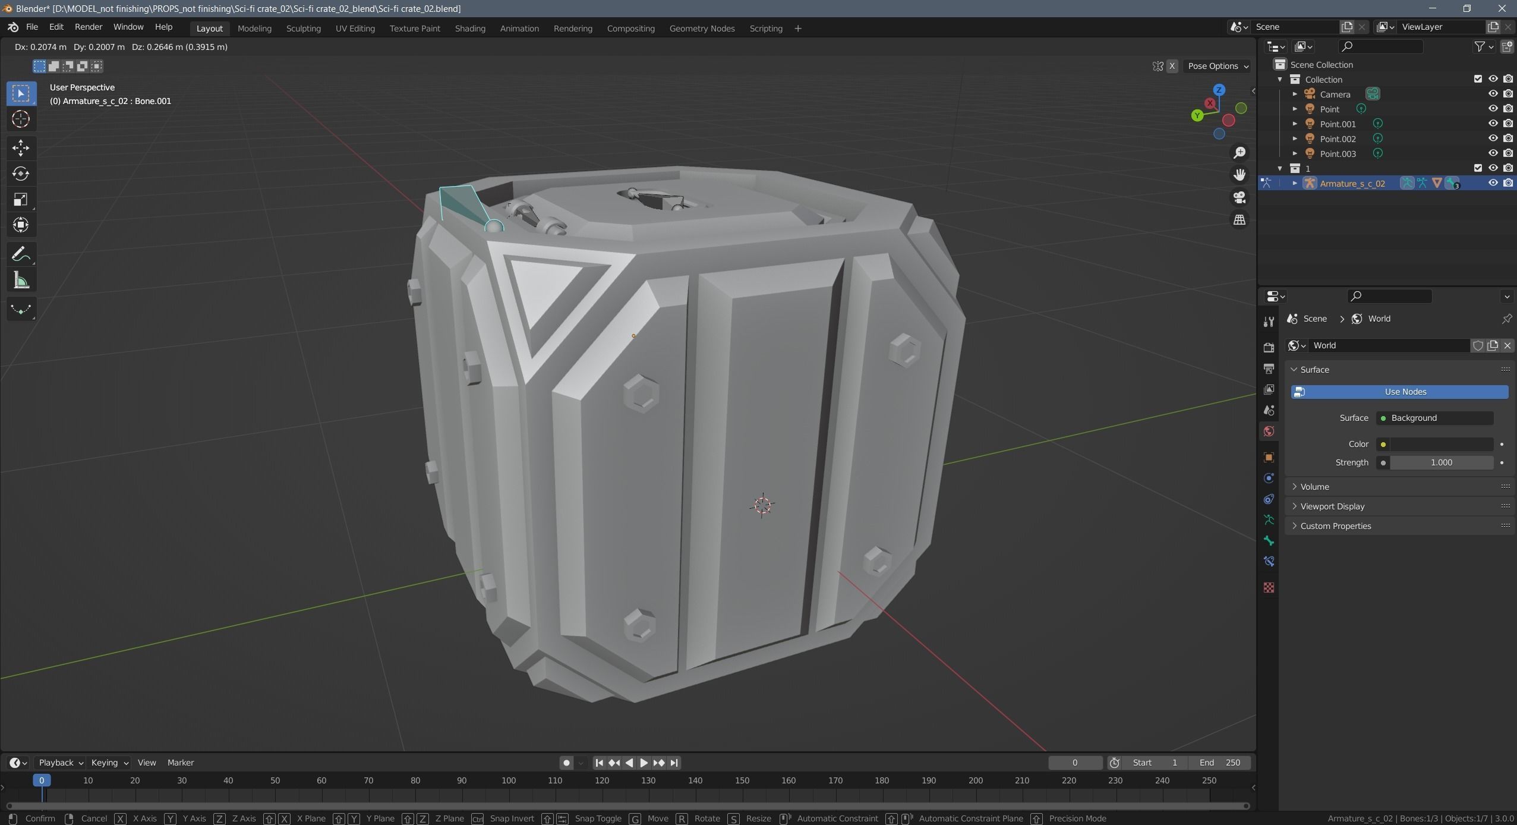Switch perspective/orthographic grid icon

pos(1240,220)
